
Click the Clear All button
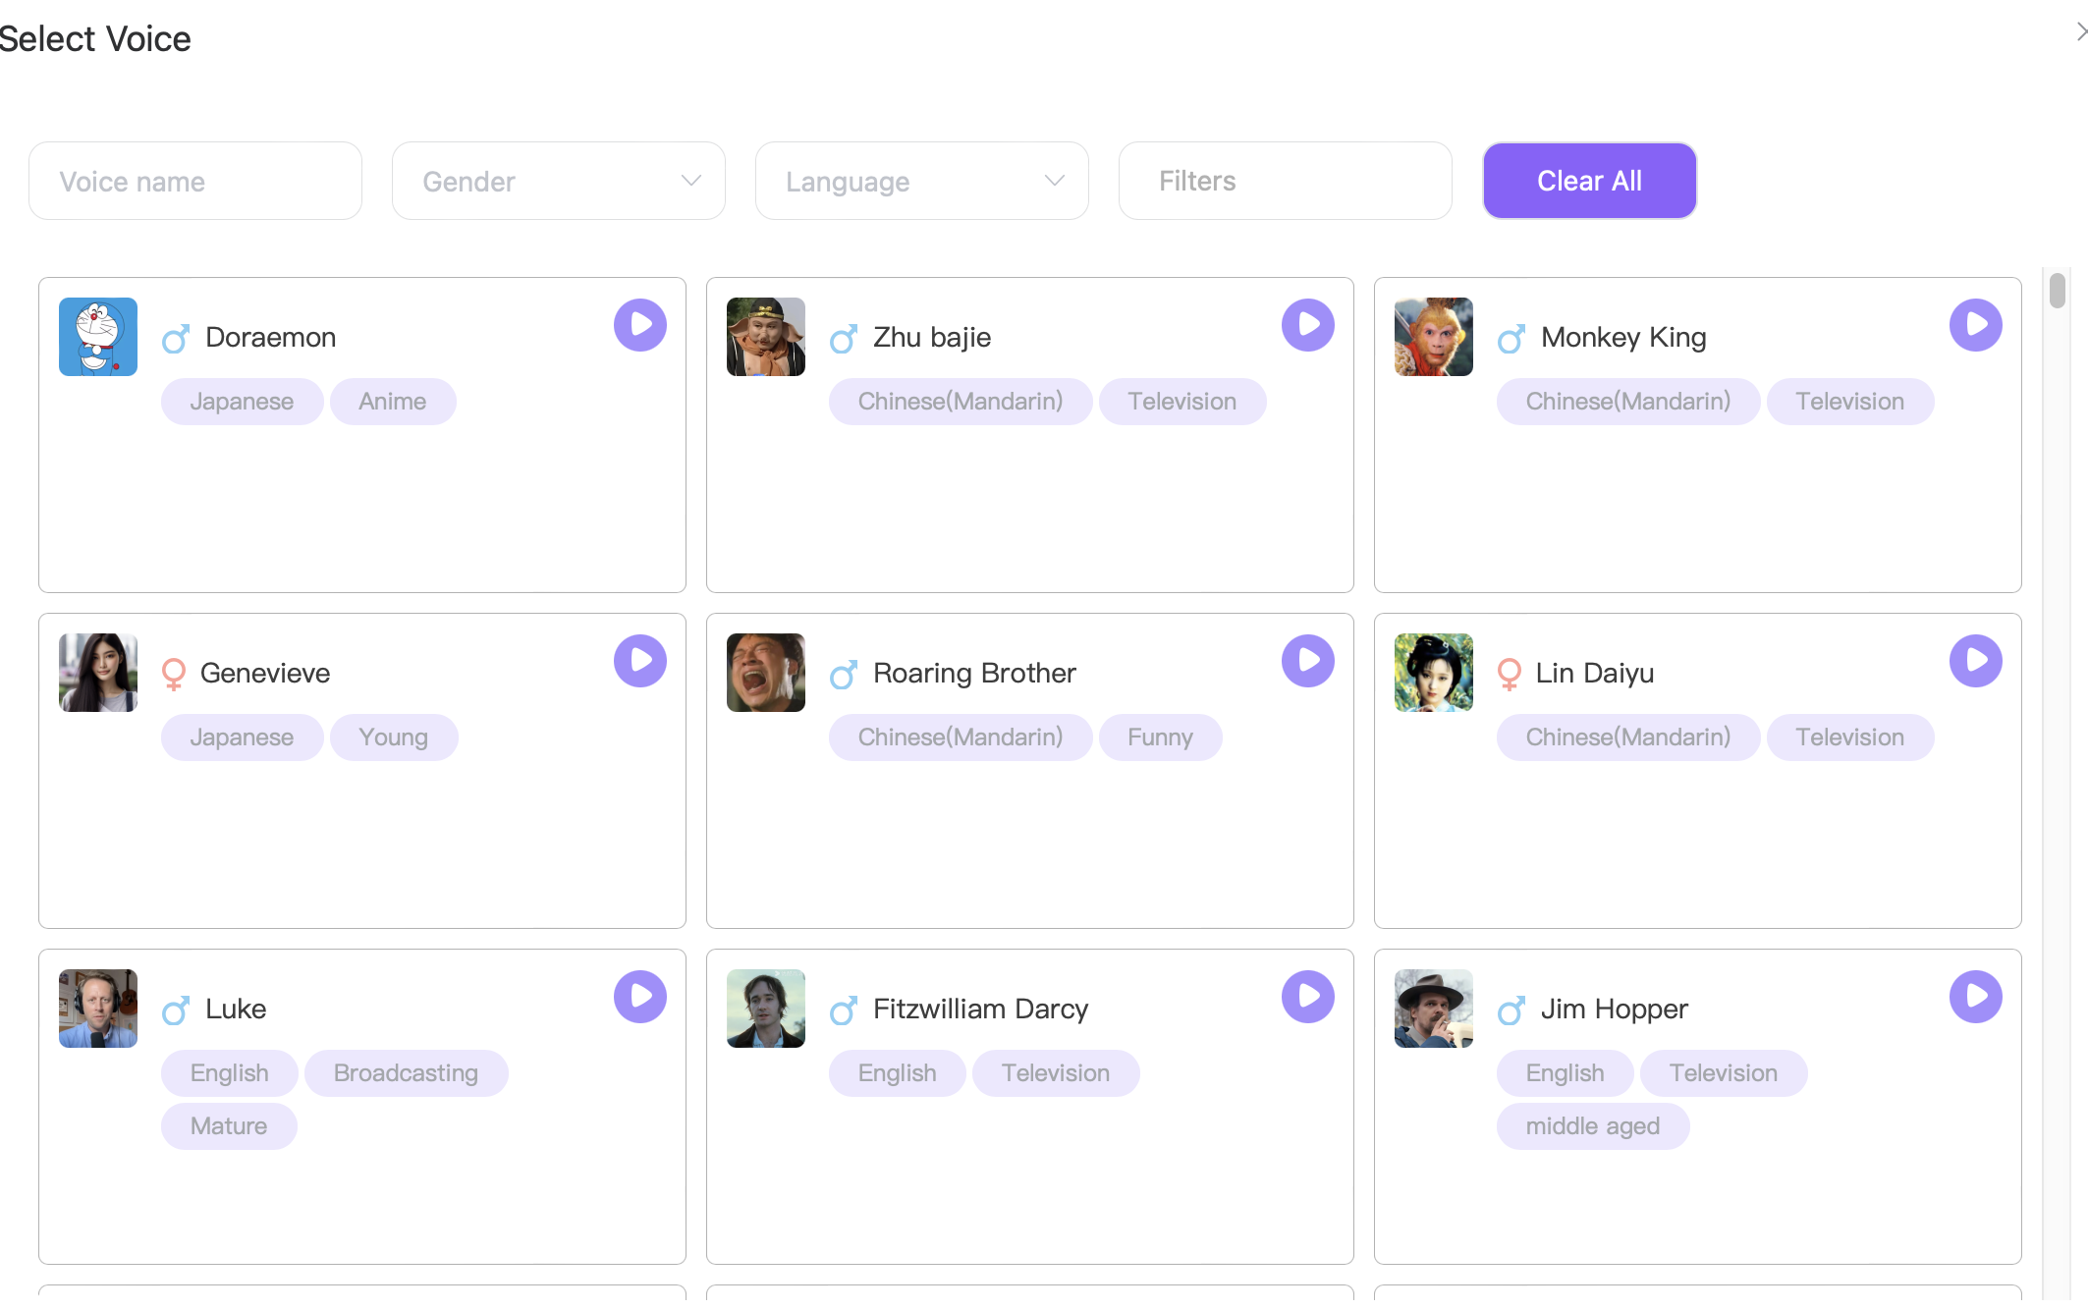tap(1589, 181)
